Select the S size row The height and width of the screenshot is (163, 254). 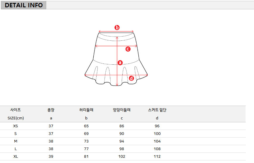pos(16,134)
